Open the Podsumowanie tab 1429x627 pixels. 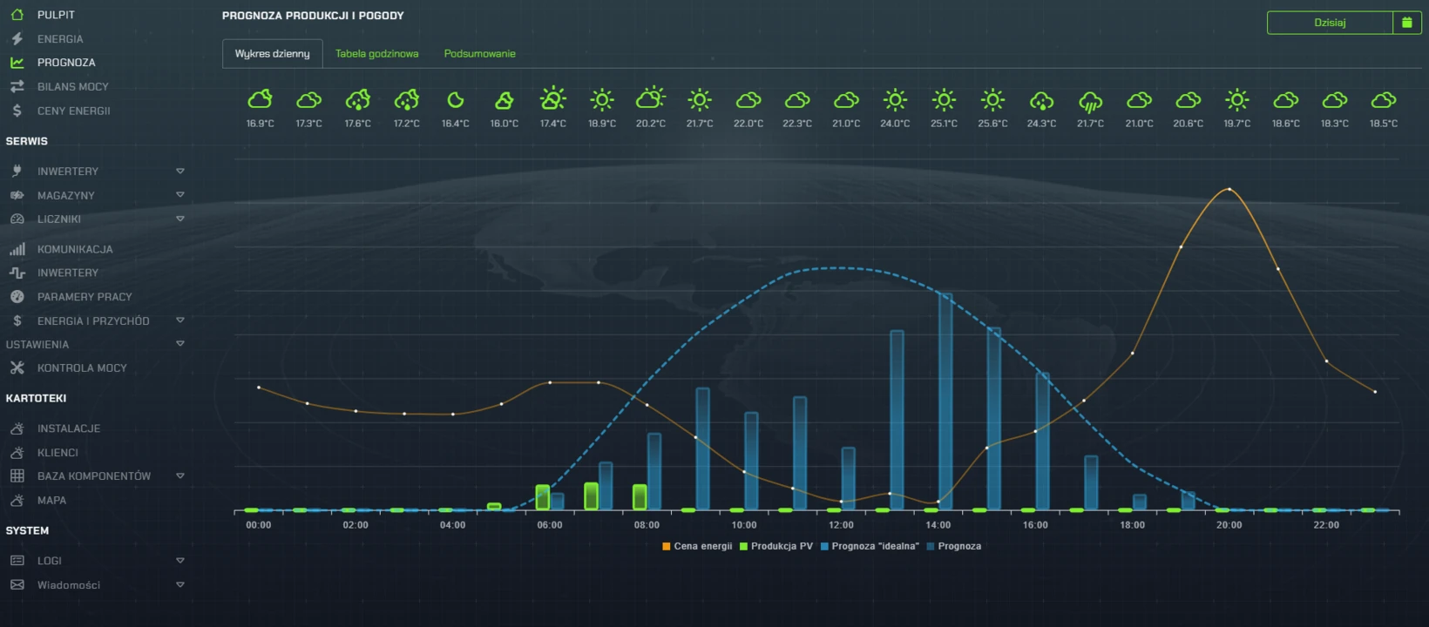tap(479, 54)
